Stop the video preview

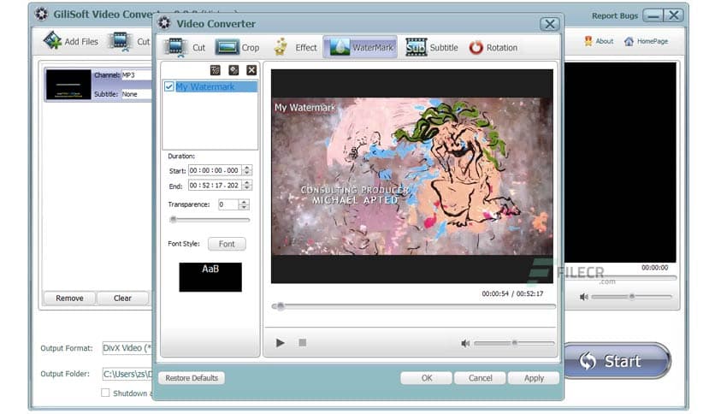[x=302, y=342]
